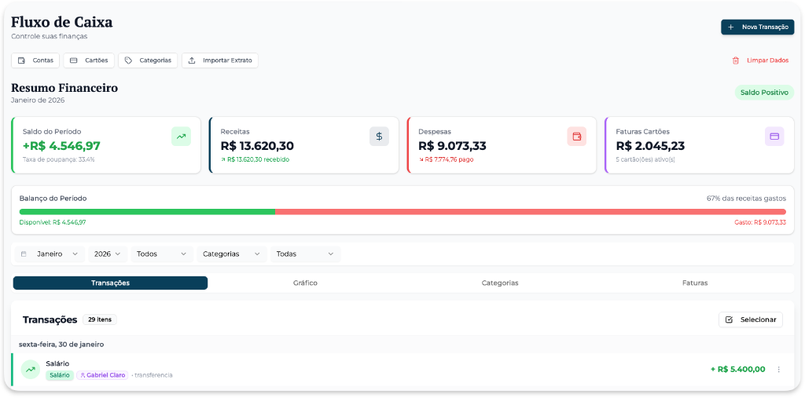Click sexta-feira, 30 de janeiro header
The width and height of the screenshot is (805, 398).
61,344
